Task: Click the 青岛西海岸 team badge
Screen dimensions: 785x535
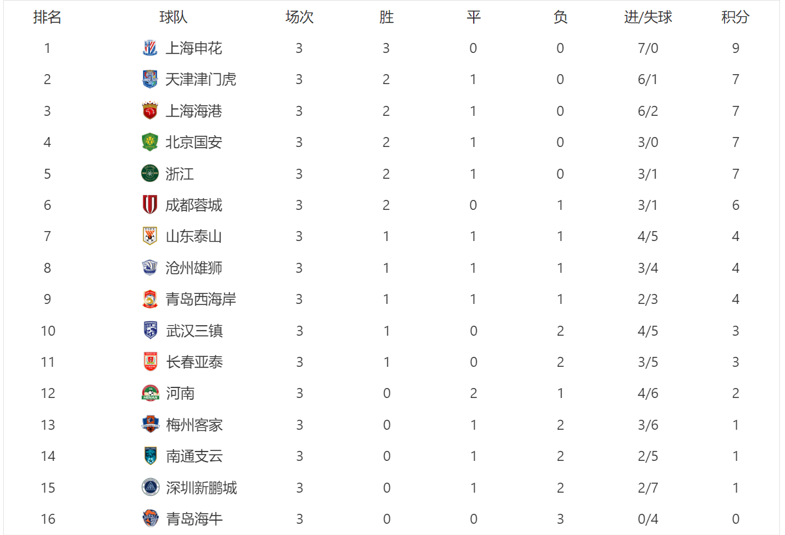Action: pos(150,299)
